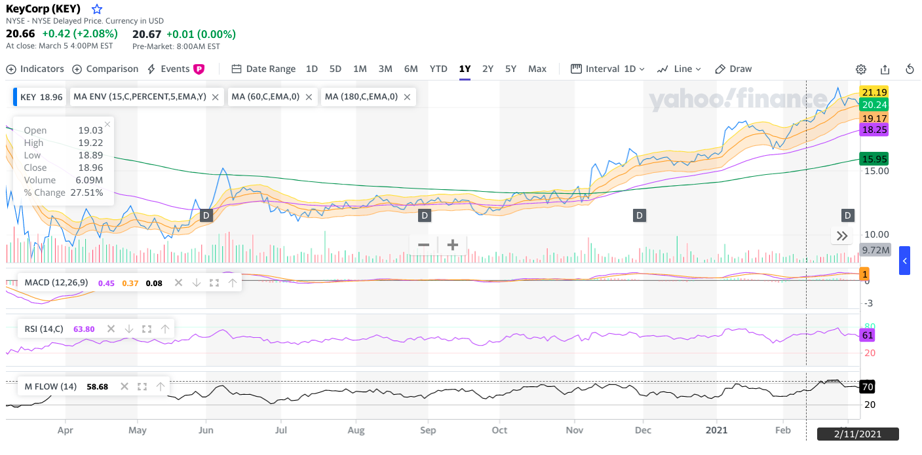Expand the blue side panel arrow
This screenshot has width=922, height=455.
pyautogui.click(x=904, y=261)
